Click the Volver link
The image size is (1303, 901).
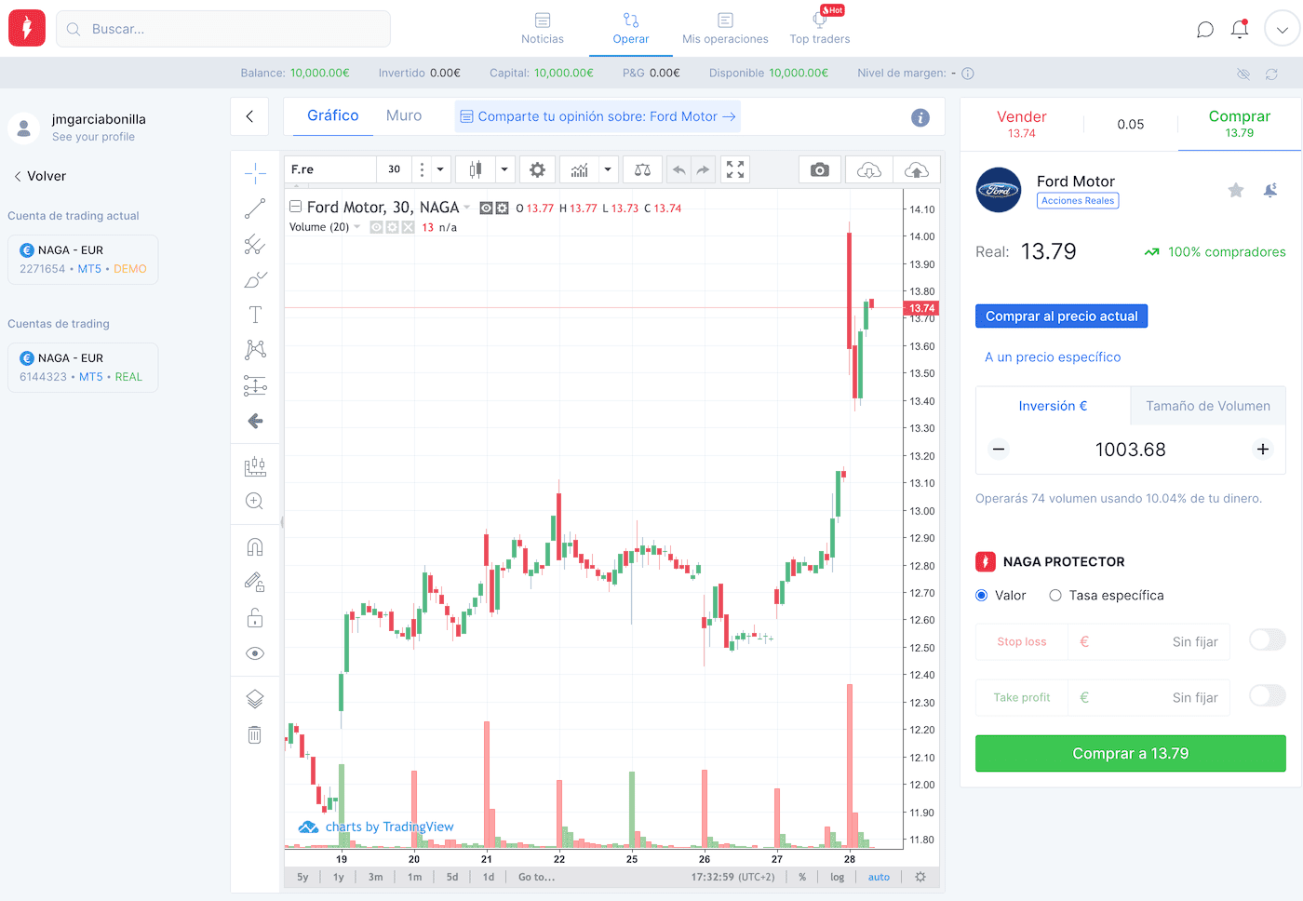[x=40, y=176]
